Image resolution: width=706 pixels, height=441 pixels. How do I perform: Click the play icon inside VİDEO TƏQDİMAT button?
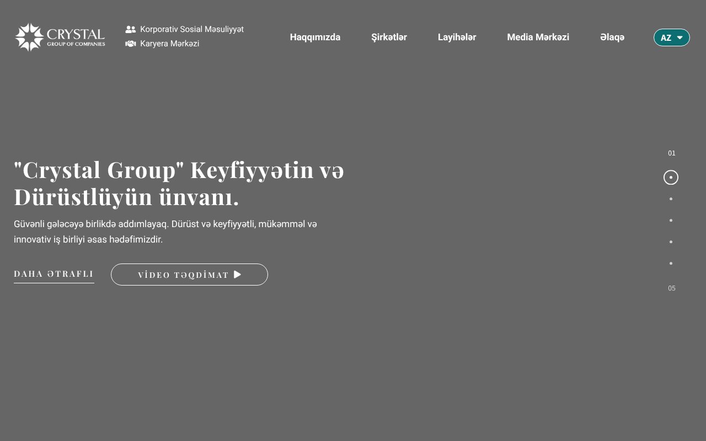point(237,275)
